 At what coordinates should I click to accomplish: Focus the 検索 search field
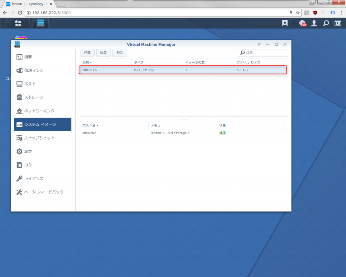click(263, 53)
